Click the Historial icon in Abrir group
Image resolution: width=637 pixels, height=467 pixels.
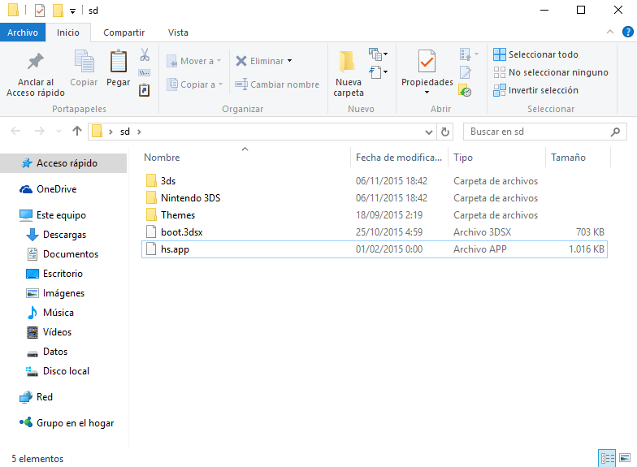coord(465,90)
